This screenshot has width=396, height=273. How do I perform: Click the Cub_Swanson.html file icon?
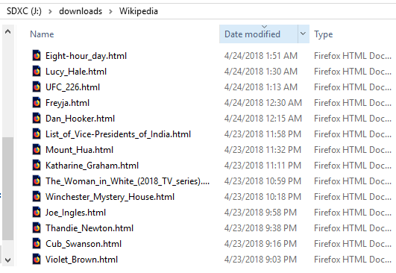click(x=37, y=243)
